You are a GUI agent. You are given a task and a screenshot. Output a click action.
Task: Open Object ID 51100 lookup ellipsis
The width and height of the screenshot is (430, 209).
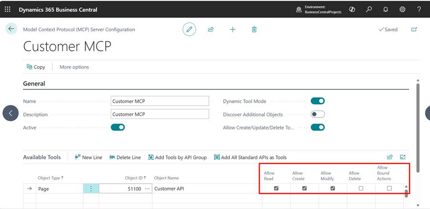tap(147, 189)
